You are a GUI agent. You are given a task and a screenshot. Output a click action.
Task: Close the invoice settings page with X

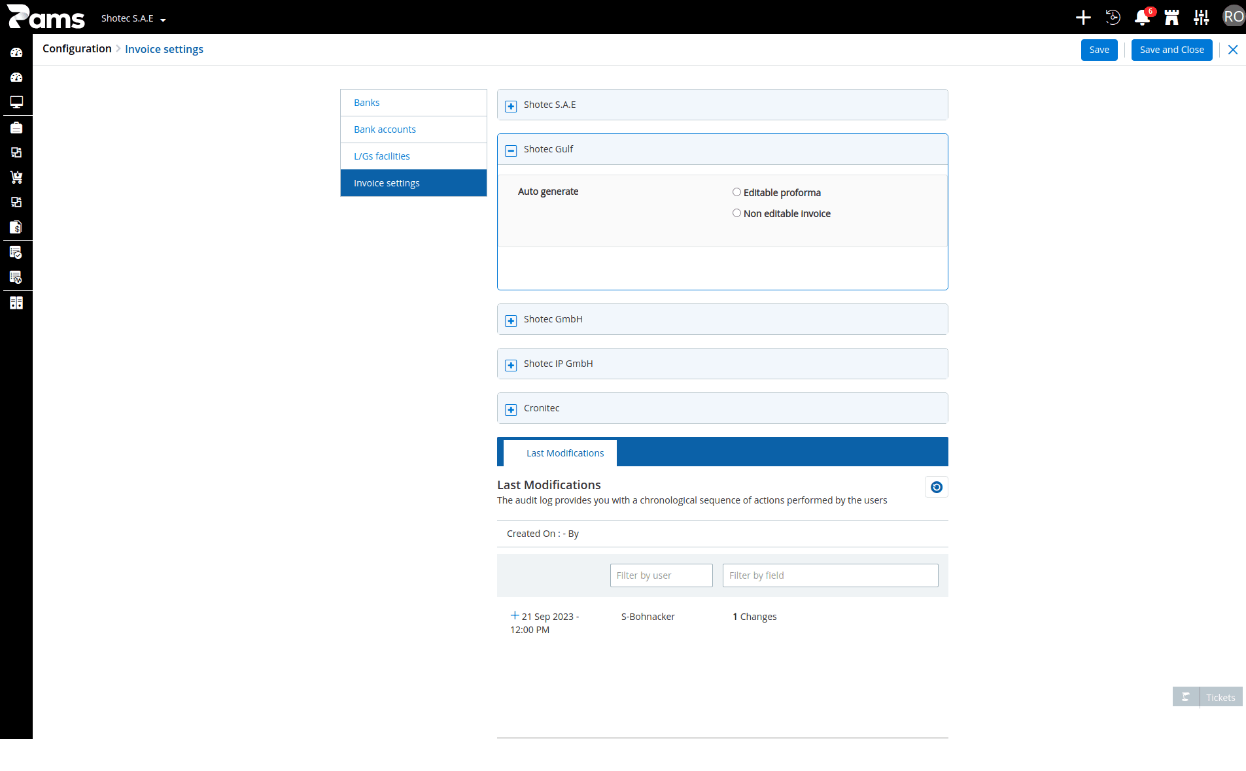pos(1233,50)
